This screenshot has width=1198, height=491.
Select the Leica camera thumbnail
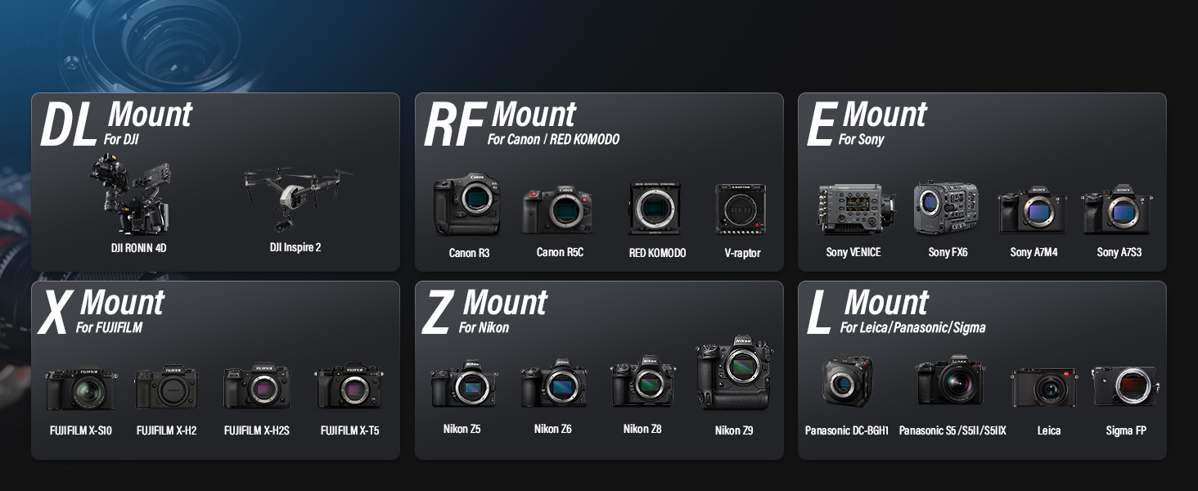[1043, 387]
